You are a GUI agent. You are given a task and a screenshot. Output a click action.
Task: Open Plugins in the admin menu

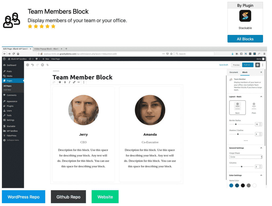coord(10,106)
